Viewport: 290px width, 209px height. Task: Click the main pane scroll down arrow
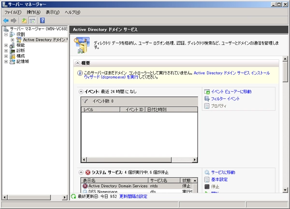(285, 190)
